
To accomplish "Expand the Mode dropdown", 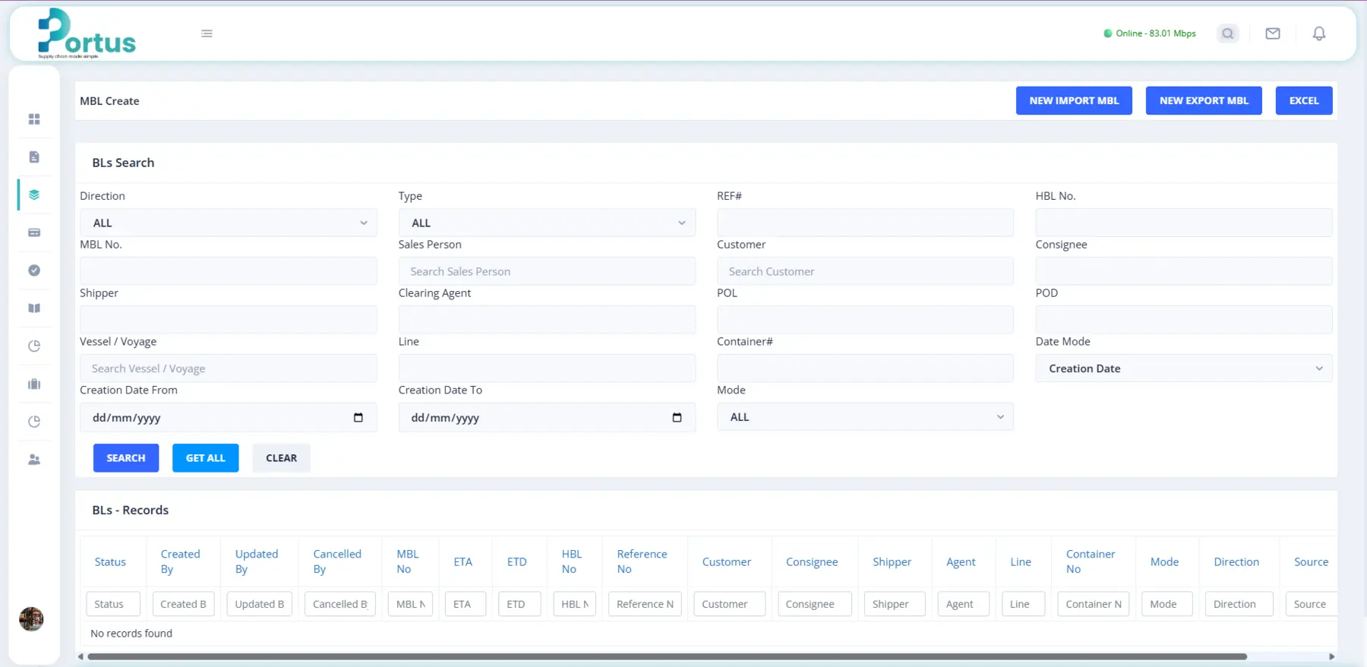I will (x=865, y=417).
